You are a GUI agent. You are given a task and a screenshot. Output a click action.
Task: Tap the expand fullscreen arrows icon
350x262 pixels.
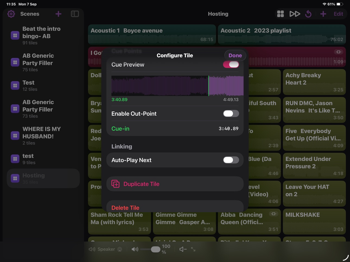(x=193, y=249)
